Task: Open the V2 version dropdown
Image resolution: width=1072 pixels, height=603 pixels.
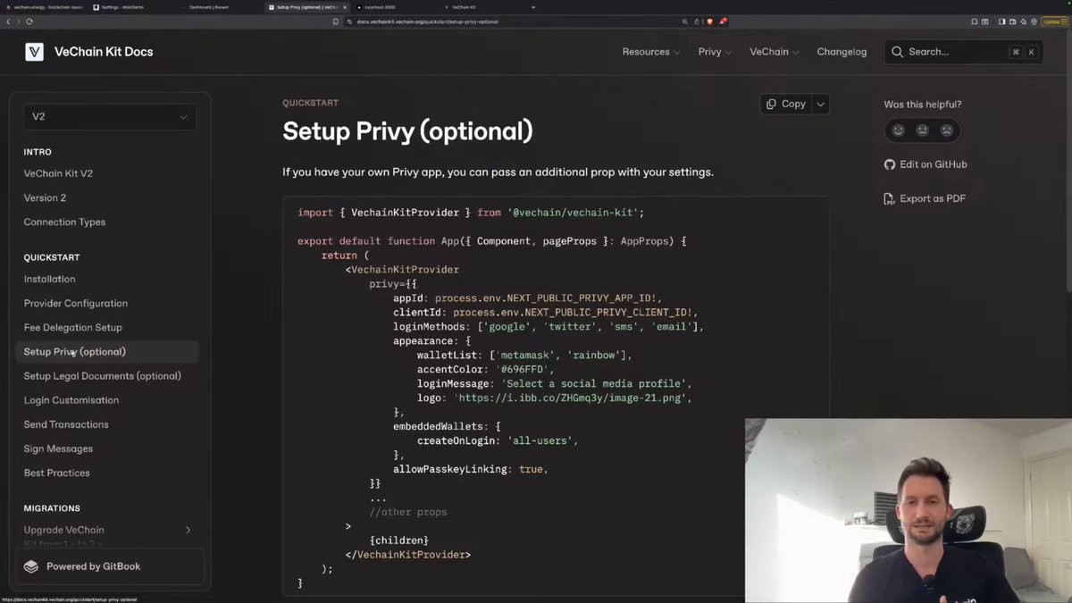Action: coord(110,117)
